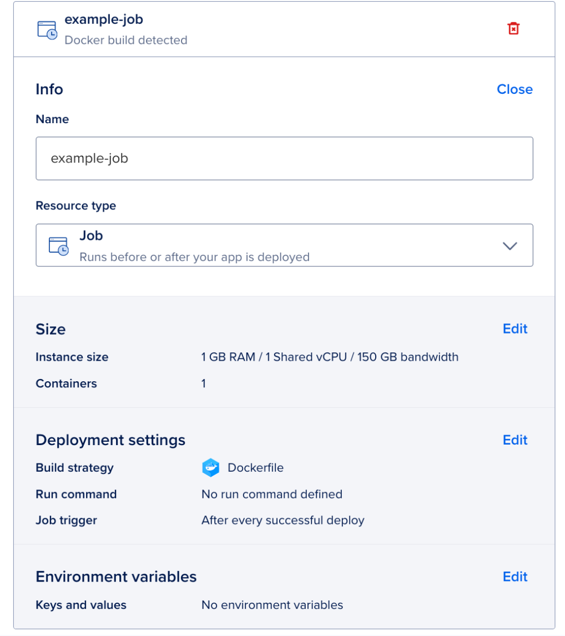This screenshot has width=565, height=636.
Task: Click the Docker whale icon next to Dockerfile
Action: 211,467
